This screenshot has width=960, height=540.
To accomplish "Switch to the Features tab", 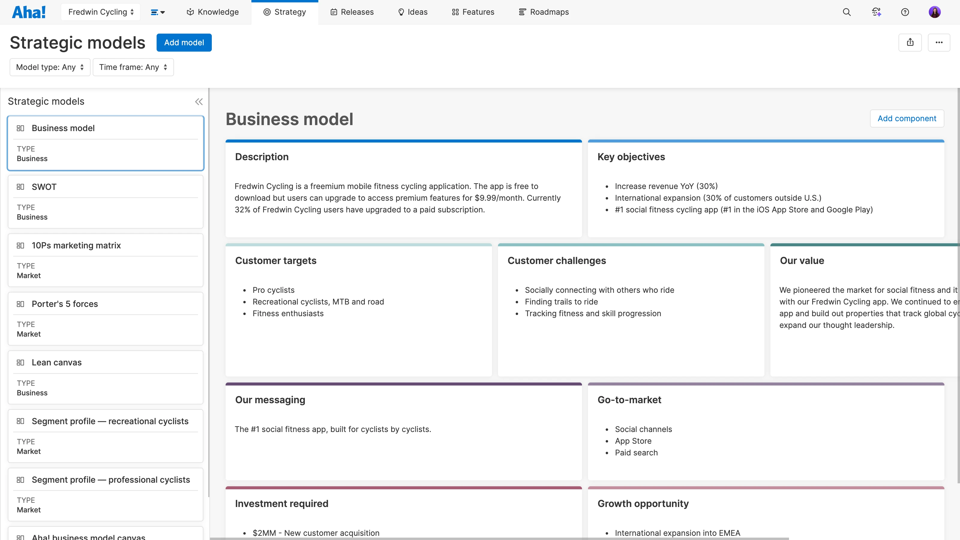I will (x=473, y=12).
